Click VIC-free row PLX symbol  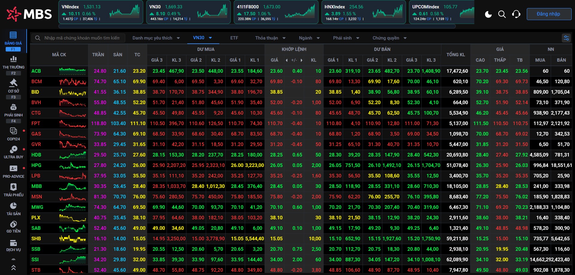pyautogui.click(x=36, y=218)
